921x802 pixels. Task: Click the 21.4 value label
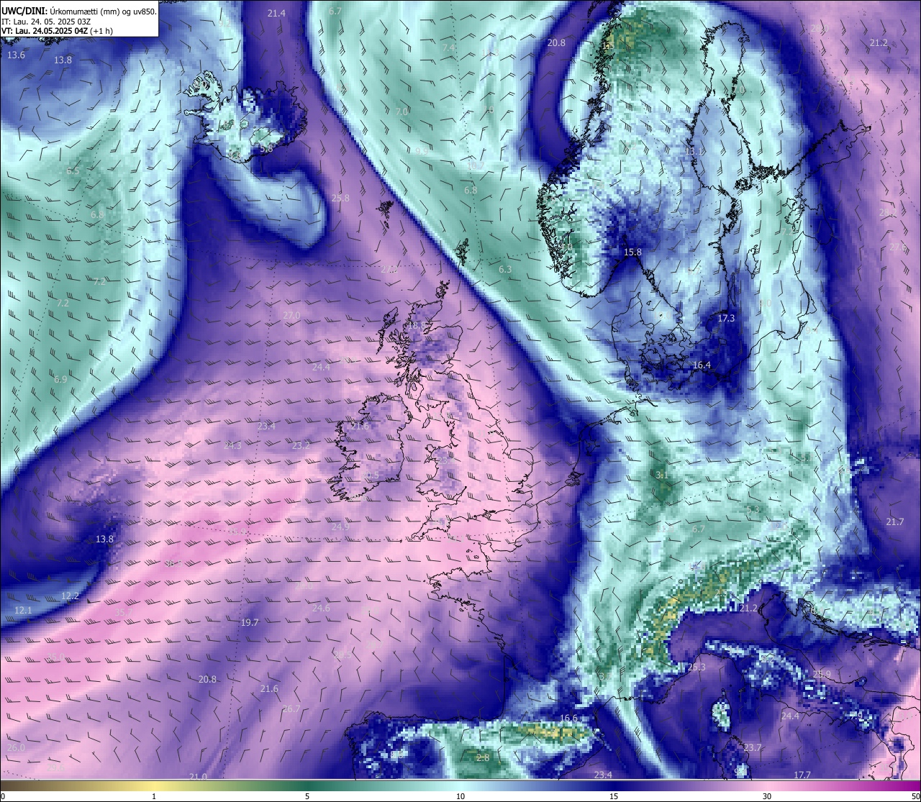(x=276, y=14)
